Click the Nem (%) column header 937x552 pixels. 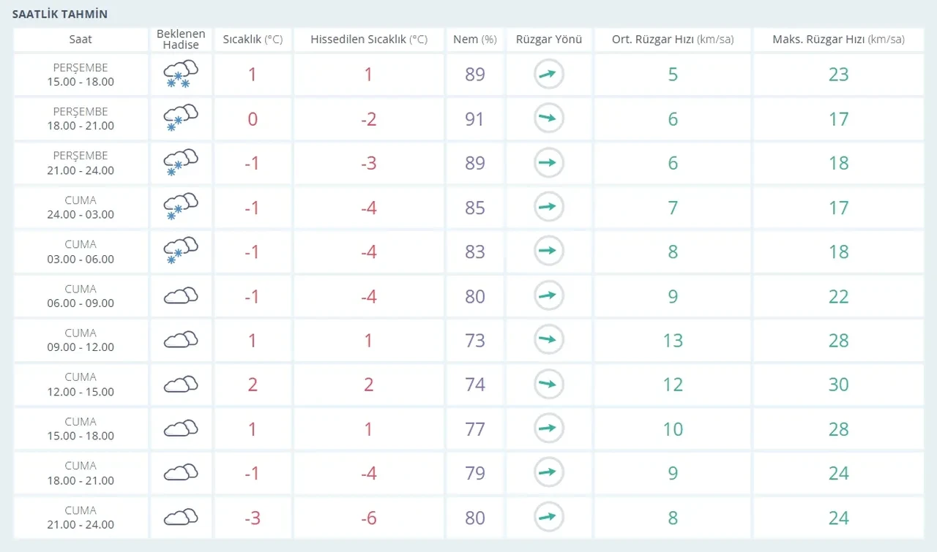tap(474, 39)
